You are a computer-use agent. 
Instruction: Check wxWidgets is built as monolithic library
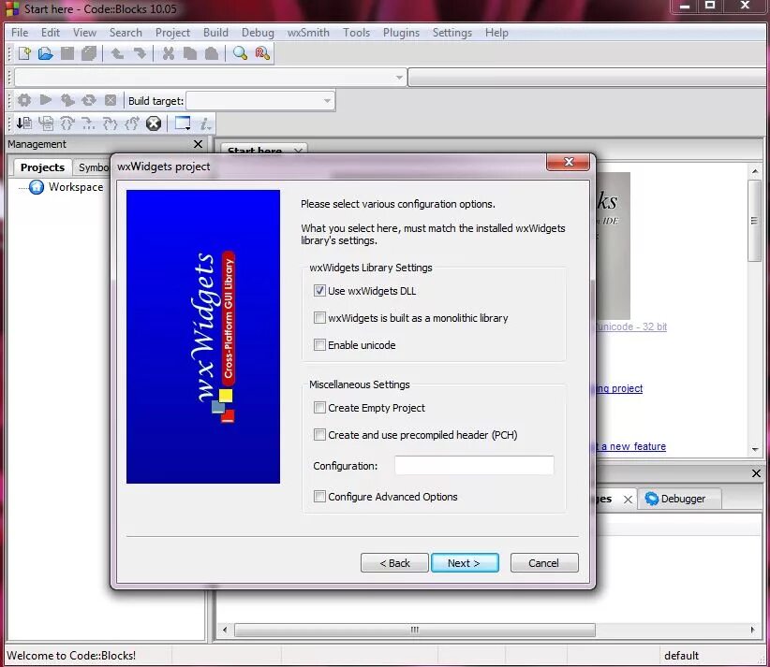(x=319, y=318)
